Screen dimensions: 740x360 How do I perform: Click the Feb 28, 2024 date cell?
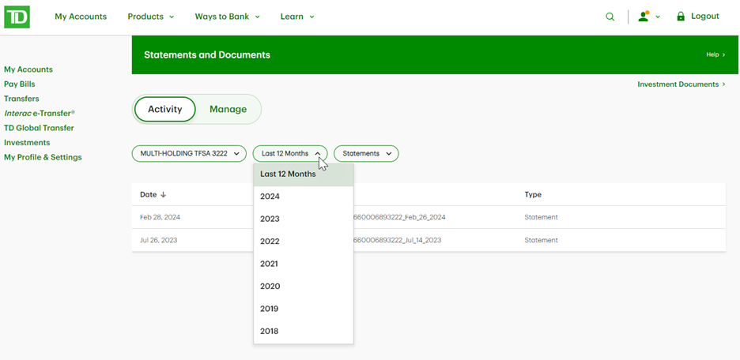pyautogui.click(x=160, y=217)
